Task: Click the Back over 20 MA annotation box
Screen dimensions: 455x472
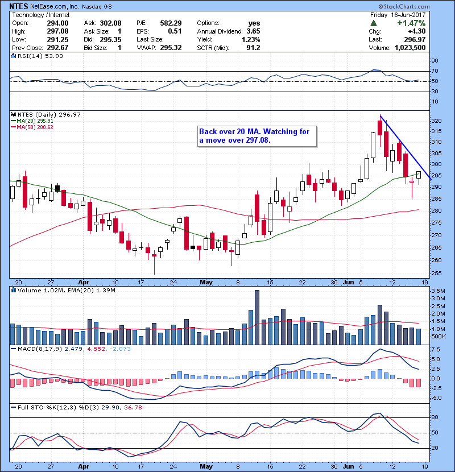Action: 257,136
